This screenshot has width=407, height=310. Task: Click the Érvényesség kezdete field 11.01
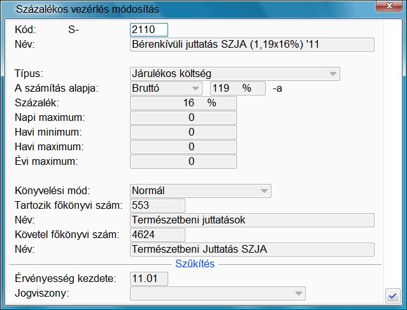[x=149, y=279]
